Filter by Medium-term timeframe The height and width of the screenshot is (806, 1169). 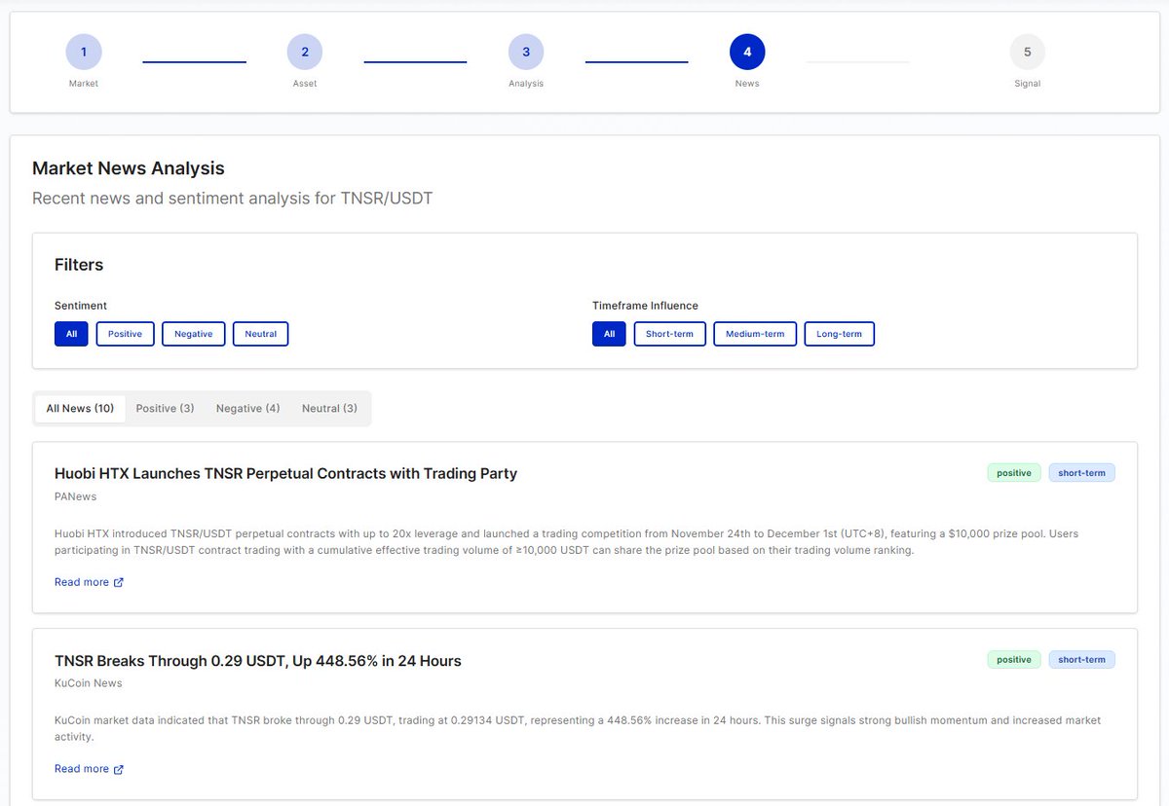pyautogui.click(x=755, y=334)
